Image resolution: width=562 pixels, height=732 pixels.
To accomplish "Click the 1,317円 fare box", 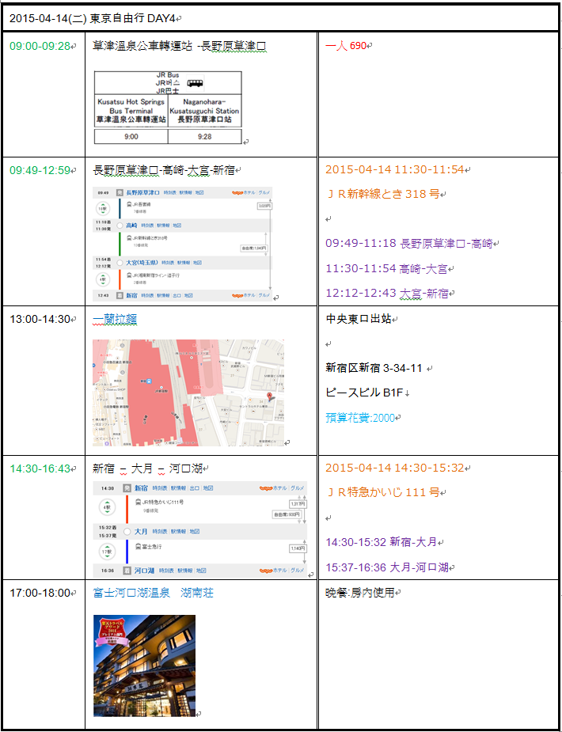I will 298,504.
